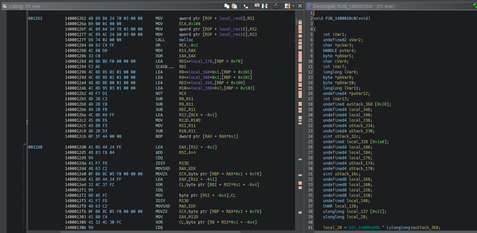Open the diff view icon
The width and height of the screenshot is (477, 233).
click(x=265, y=6)
